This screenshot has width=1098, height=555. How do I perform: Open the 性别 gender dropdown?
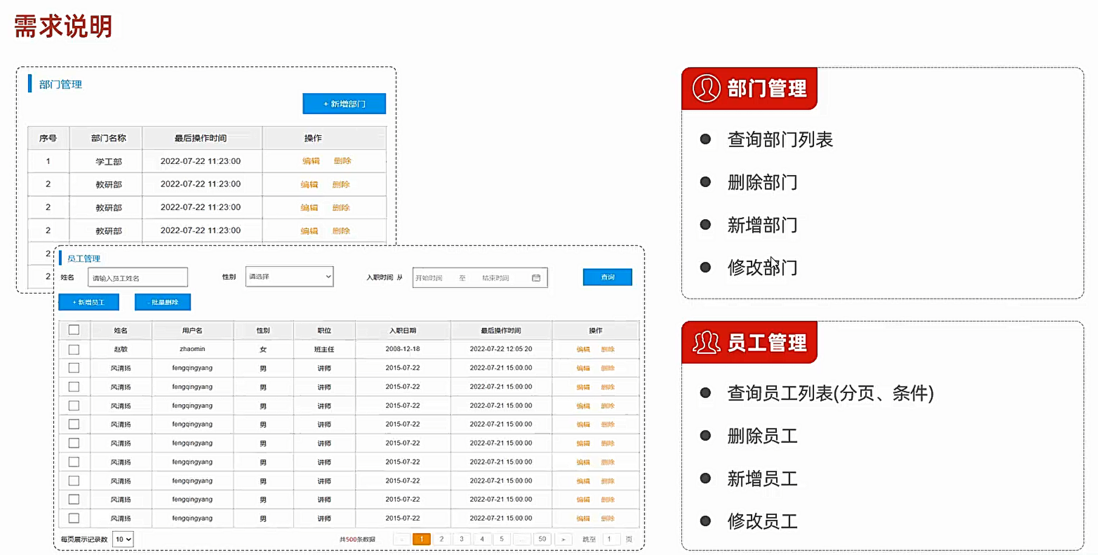tap(290, 276)
